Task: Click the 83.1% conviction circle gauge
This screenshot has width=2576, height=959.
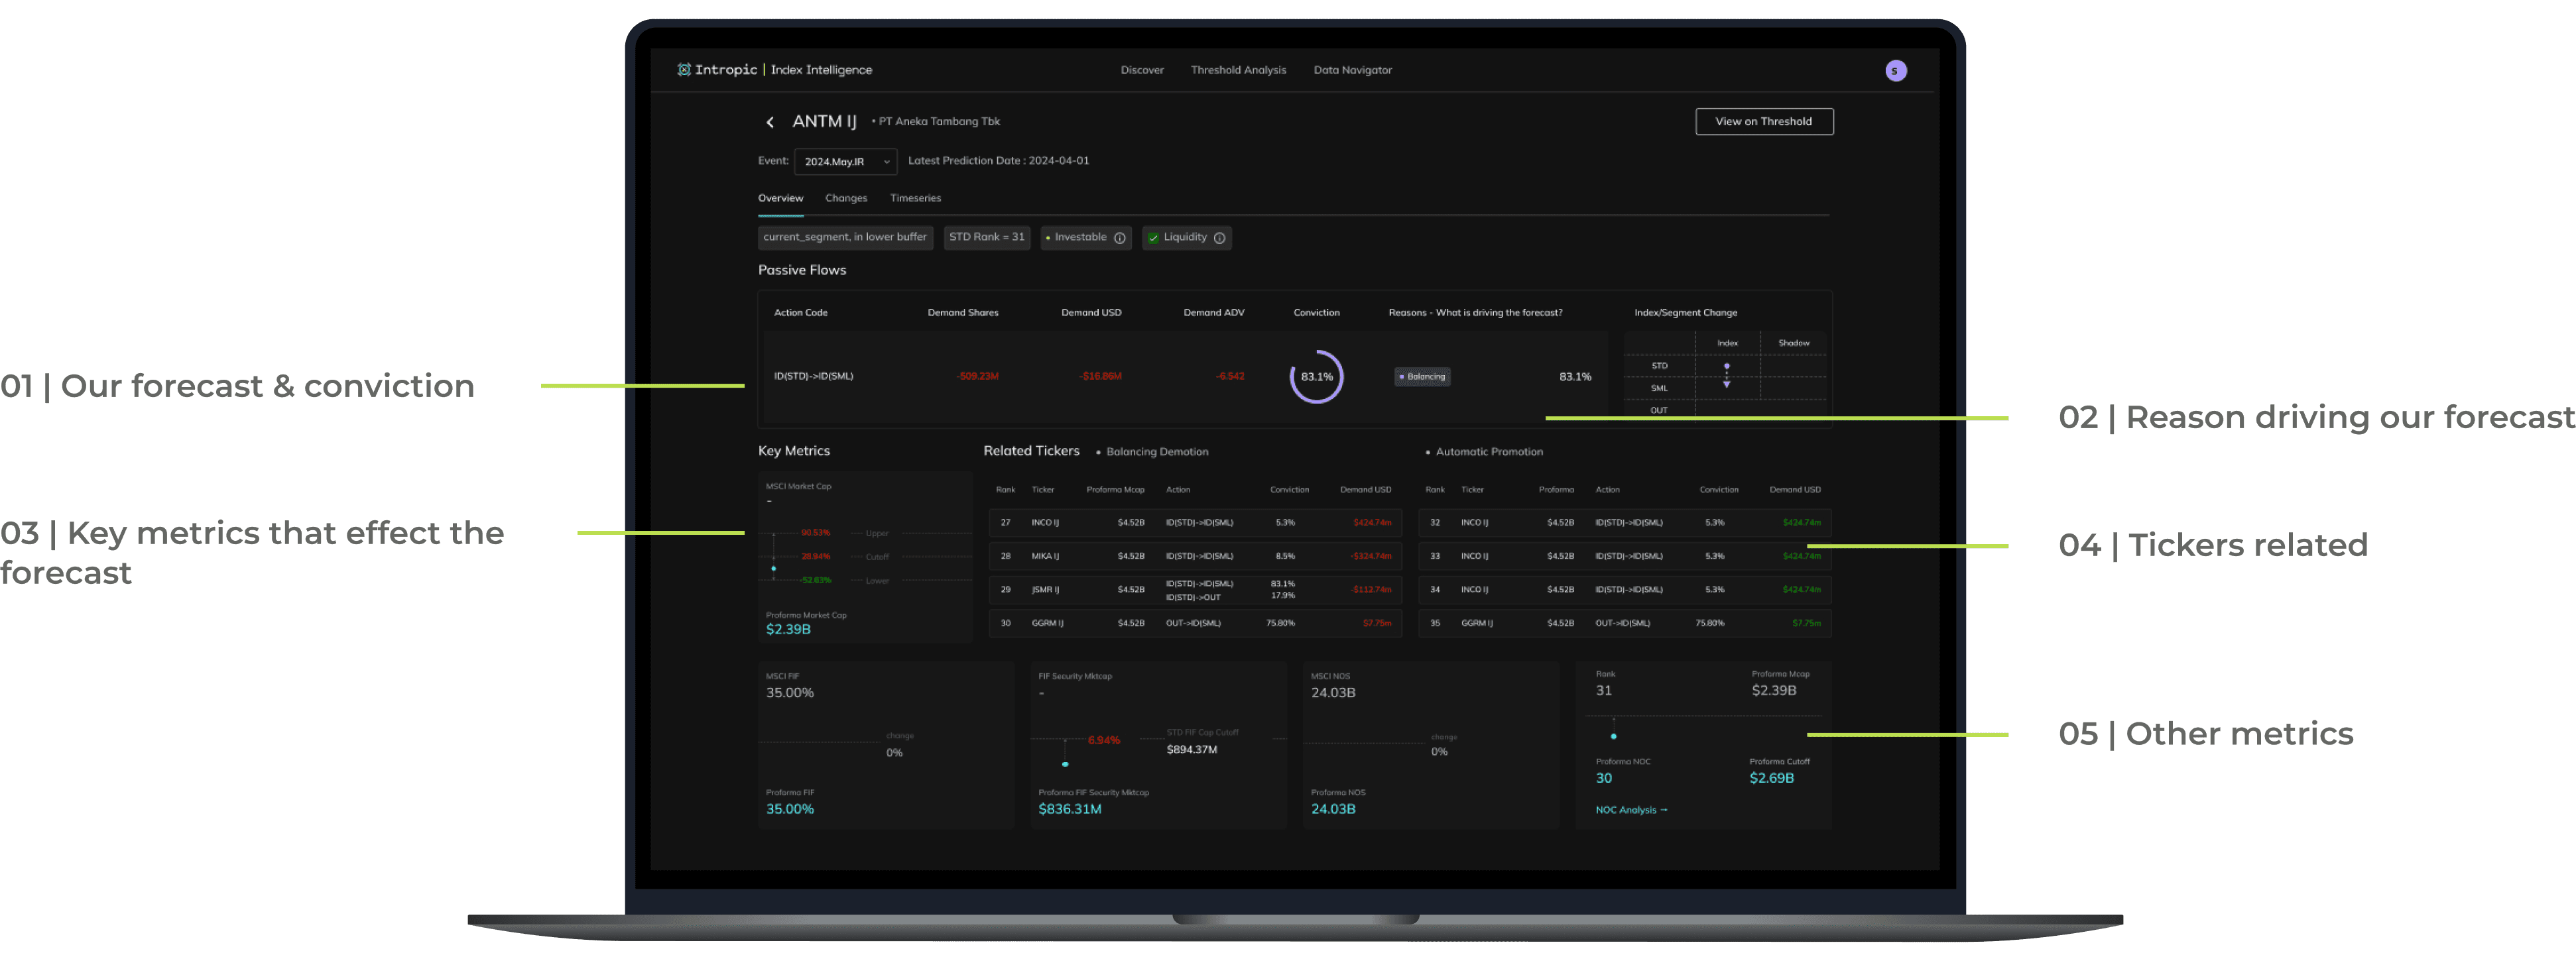Action: (x=1316, y=377)
